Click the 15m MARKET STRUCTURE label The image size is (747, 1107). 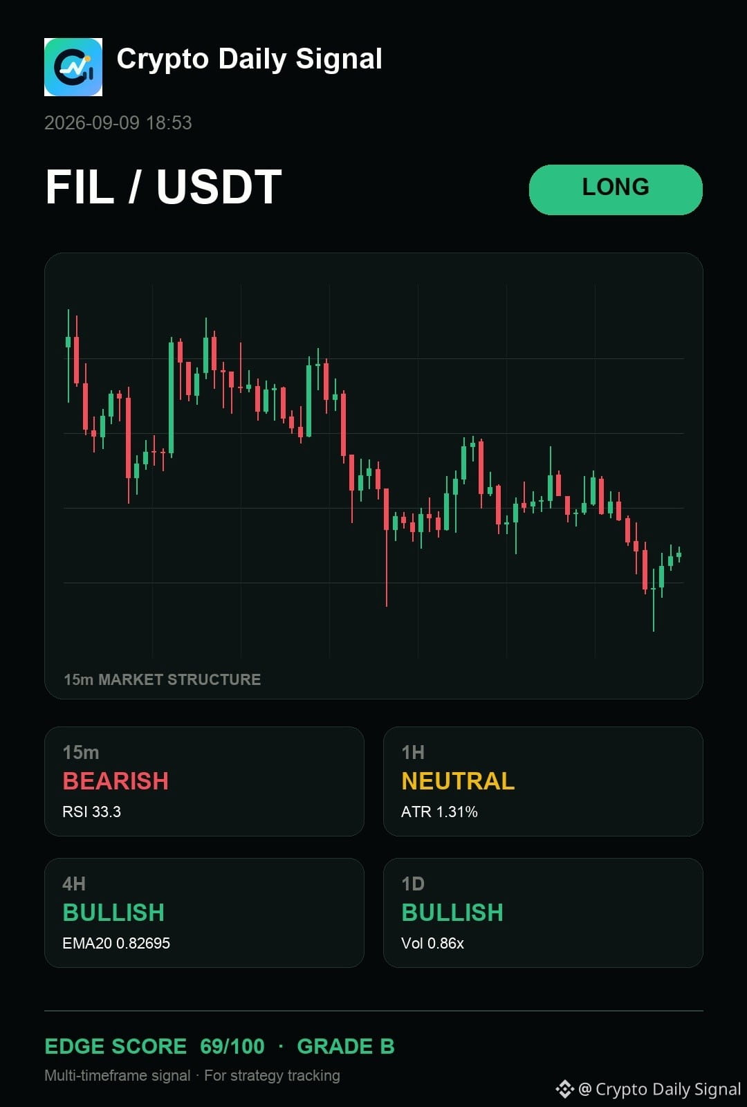tap(163, 679)
